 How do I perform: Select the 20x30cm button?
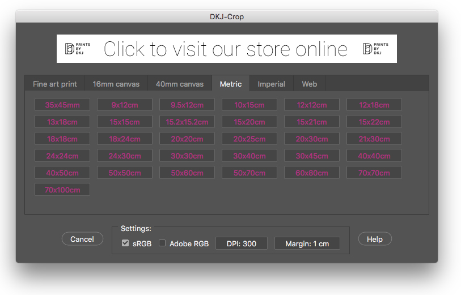coord(312,139)
